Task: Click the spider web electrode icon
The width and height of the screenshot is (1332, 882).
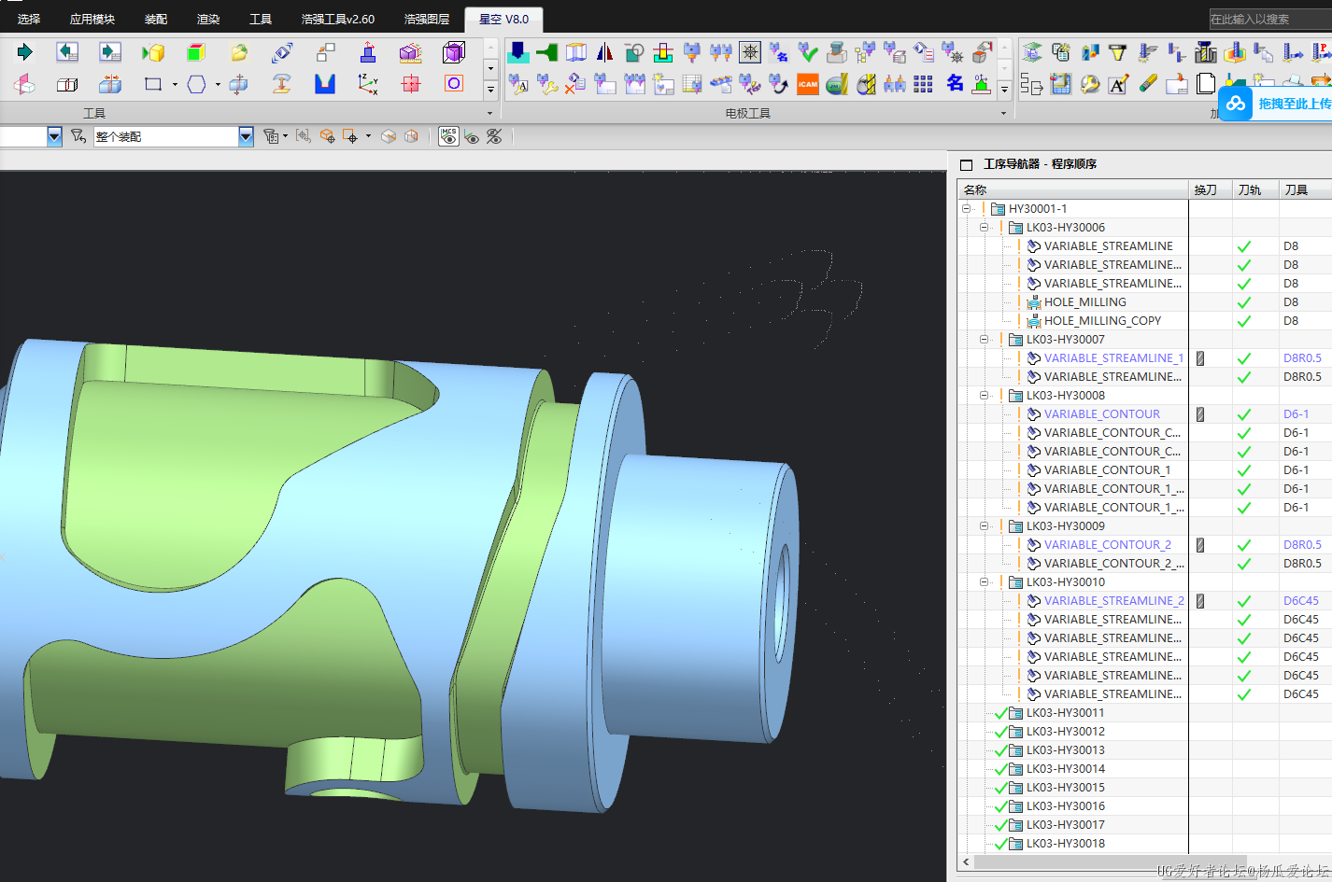Action: 750,52
